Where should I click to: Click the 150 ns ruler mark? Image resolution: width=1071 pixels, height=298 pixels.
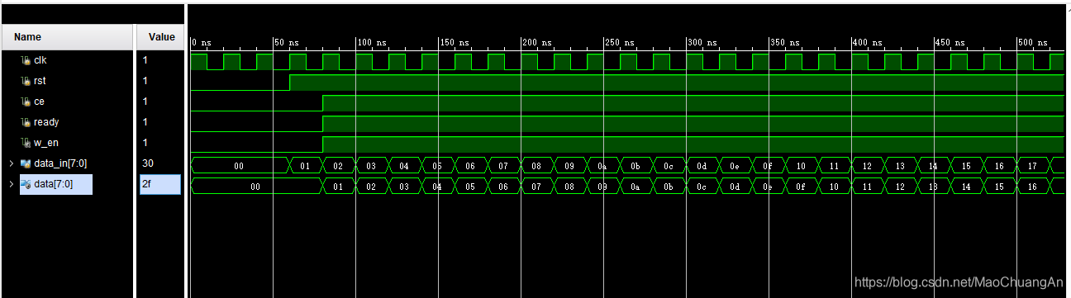[x=454, y=42]
